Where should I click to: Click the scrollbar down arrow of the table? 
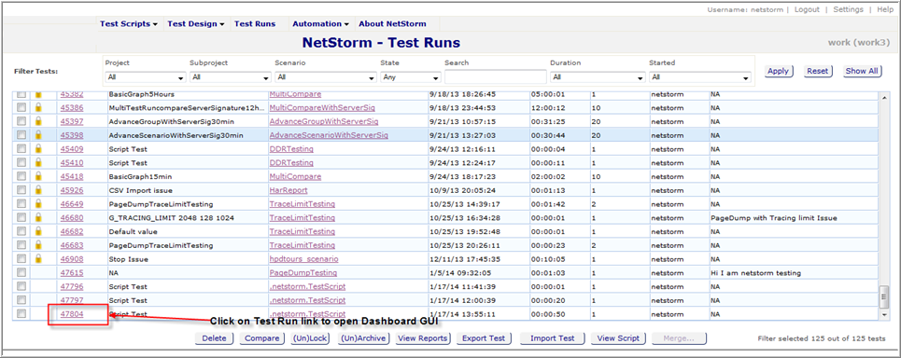884,314
